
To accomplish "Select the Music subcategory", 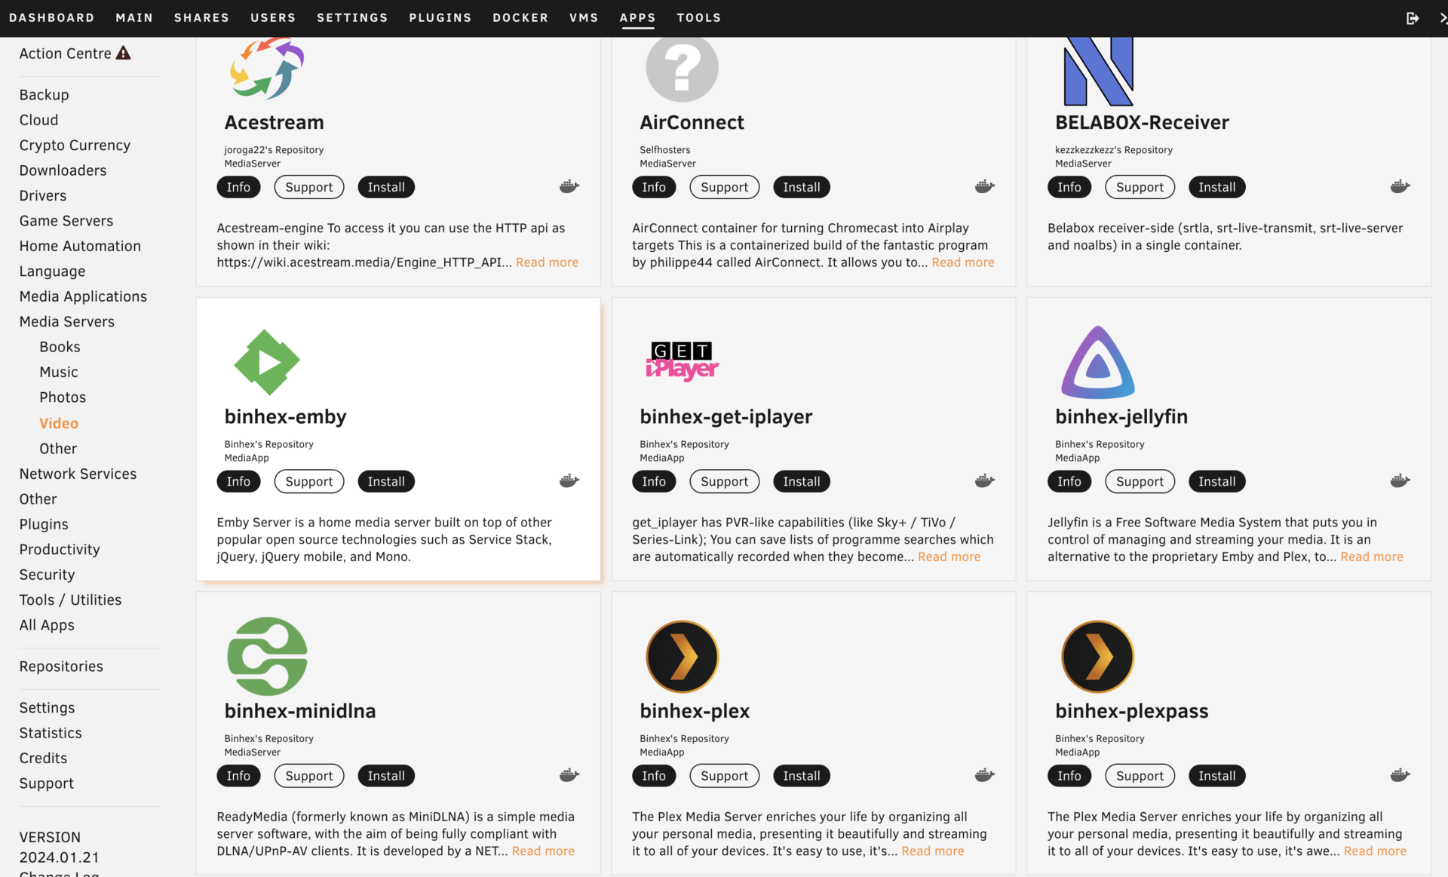I will click(59, 372).
